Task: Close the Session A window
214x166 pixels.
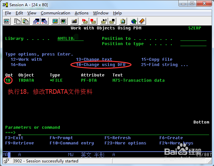Action: (x=204, y=4)
